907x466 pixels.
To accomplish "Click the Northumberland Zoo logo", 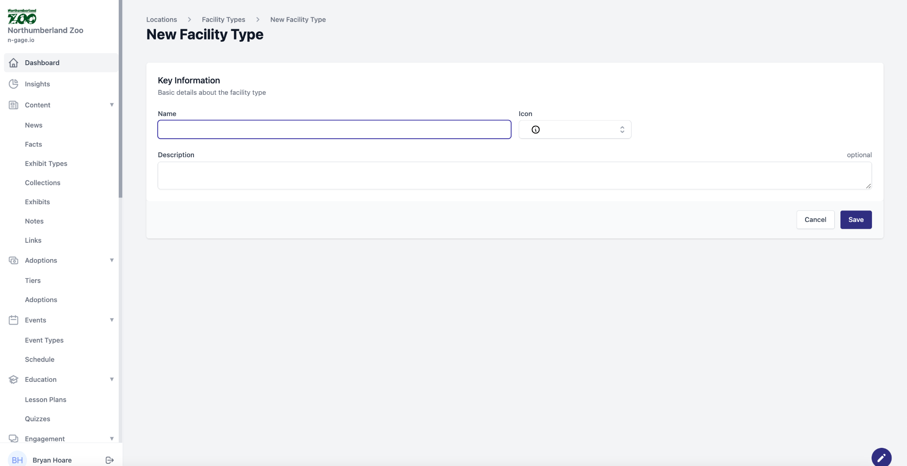I will coord(22,16).
